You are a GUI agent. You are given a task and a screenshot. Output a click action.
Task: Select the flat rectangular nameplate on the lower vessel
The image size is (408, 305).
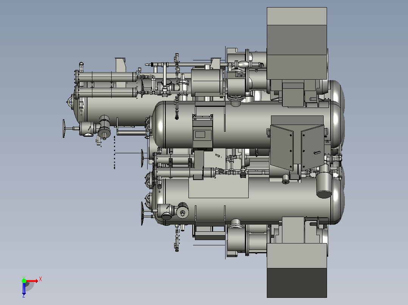(x=218, y=188)
